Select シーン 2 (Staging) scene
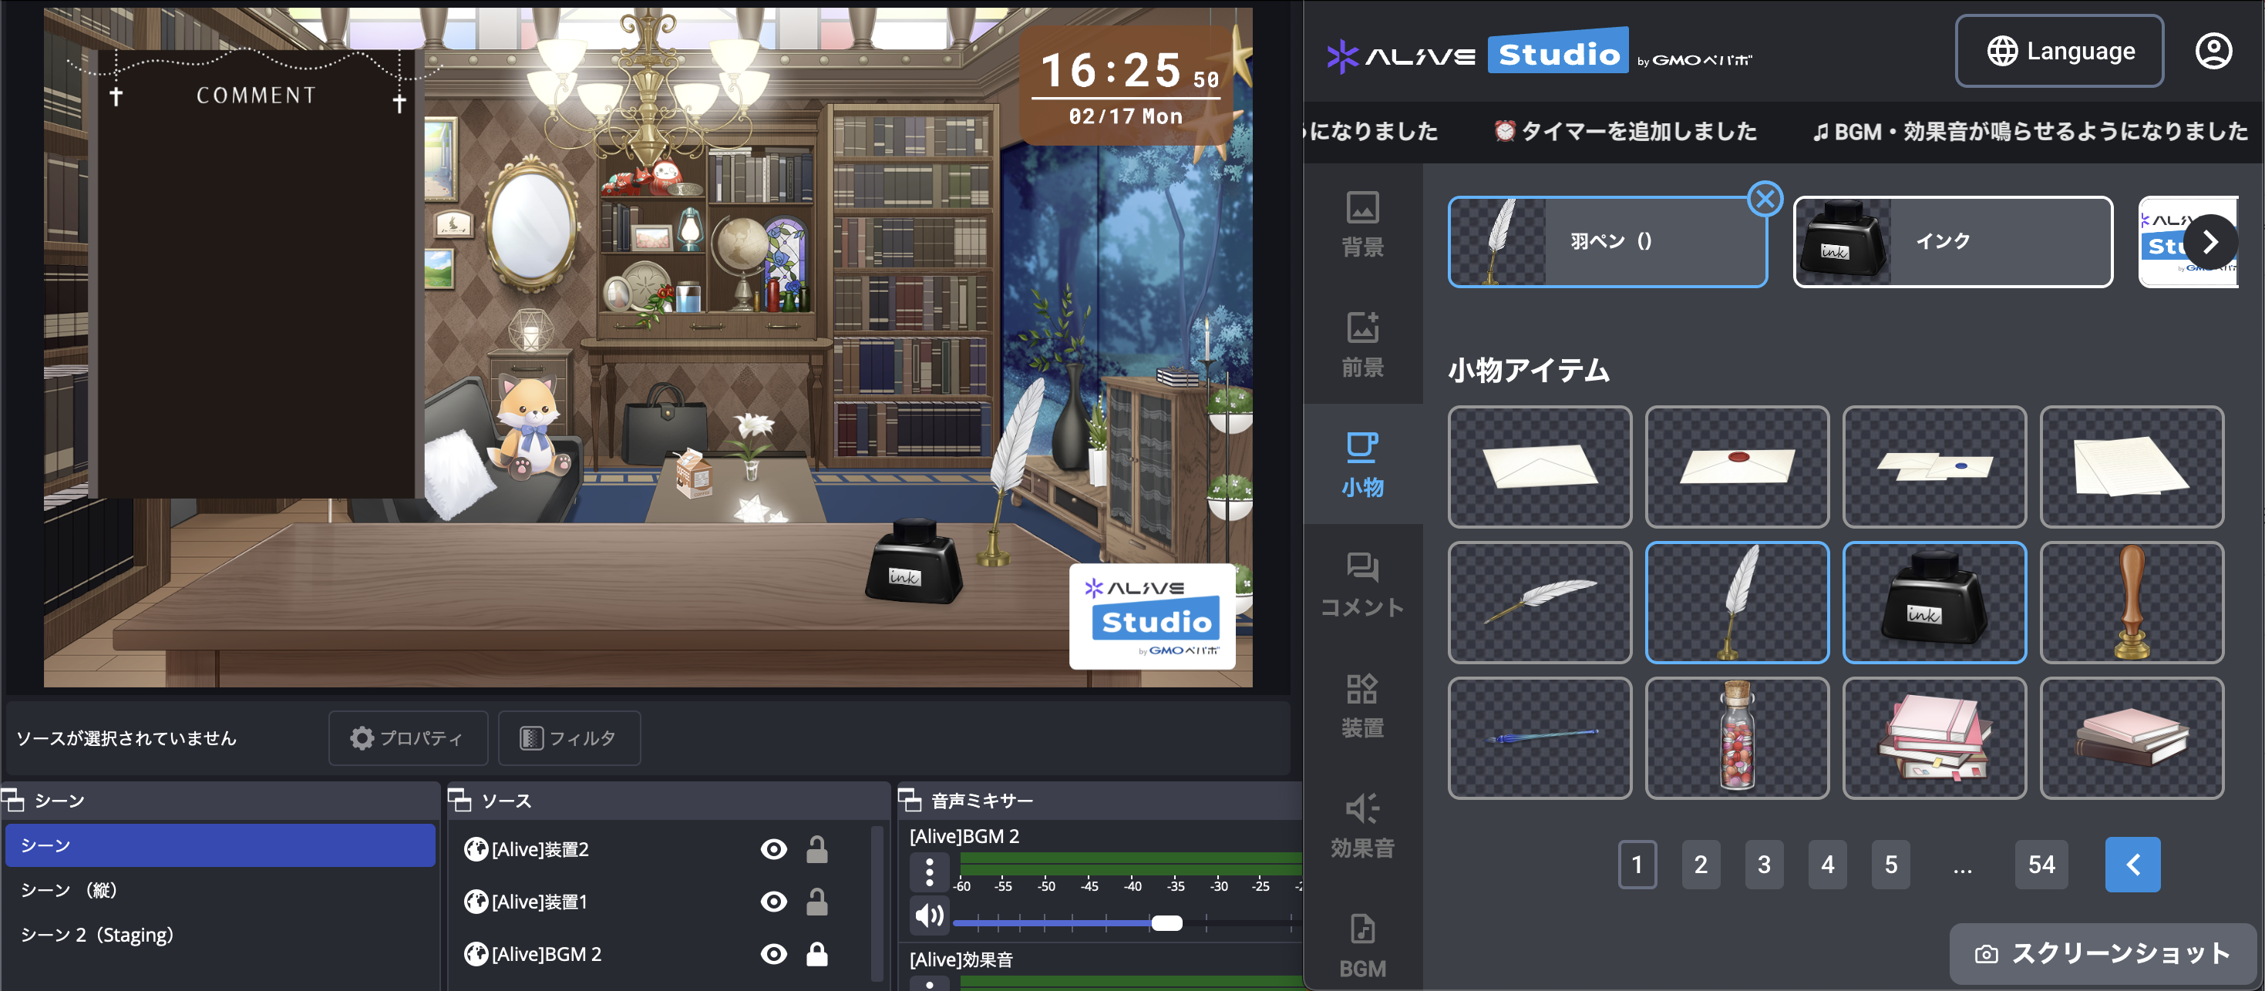This screenshot has height=991, width=2265. [220, 935]
